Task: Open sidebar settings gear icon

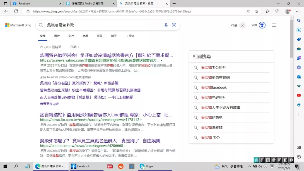Action: click(299, 157)
